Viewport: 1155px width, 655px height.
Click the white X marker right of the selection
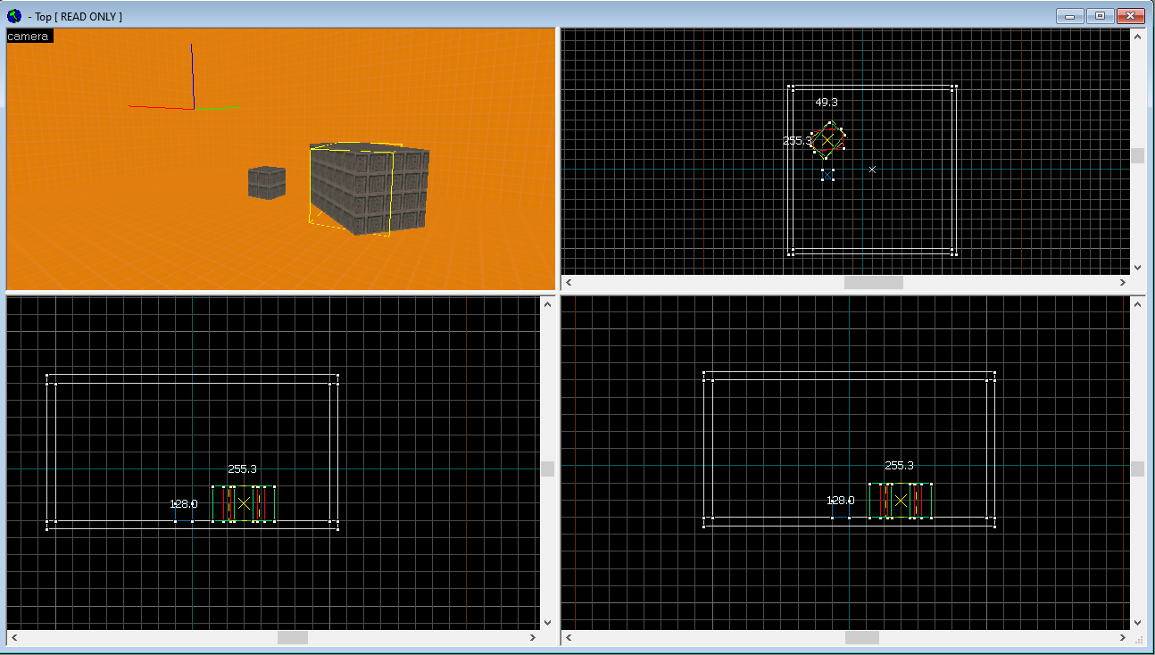872,169
